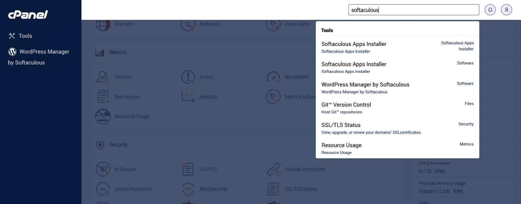
Task: Open the Raw Access tool
Action: point(127,96)
